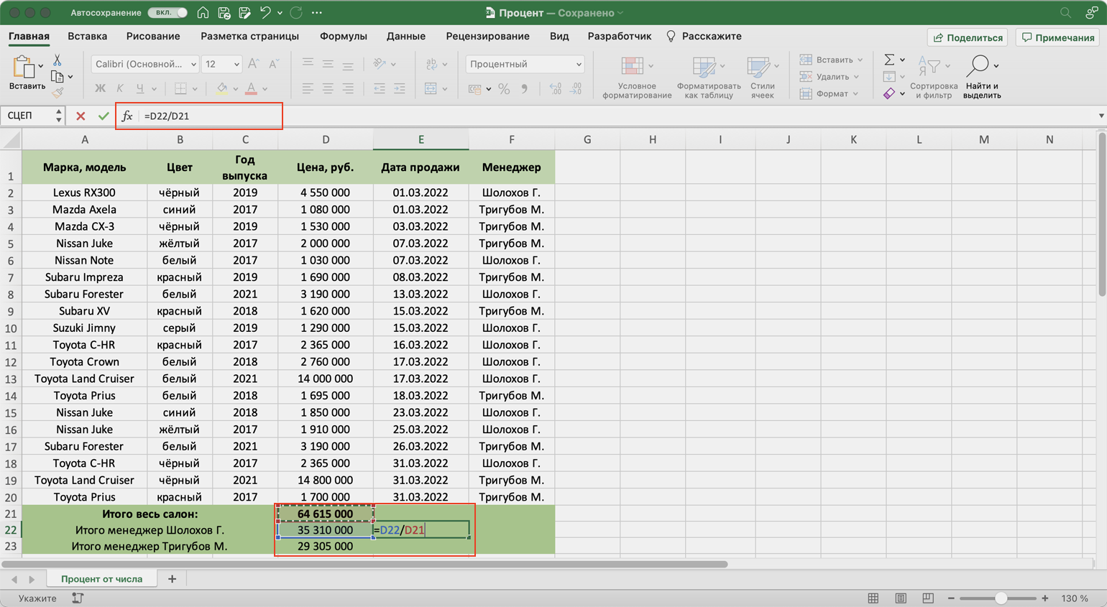
Task: Click the Поделиться share button
Action: (968, 37)
